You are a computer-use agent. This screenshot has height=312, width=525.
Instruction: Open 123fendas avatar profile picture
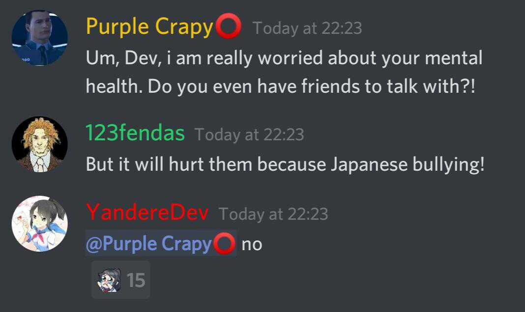[x=39, y=144]
